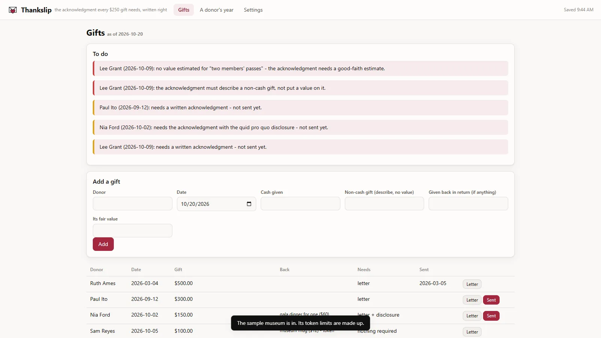Open the Letter for Paul Ito

[472, 300]
